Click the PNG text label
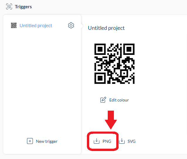187x159 pixels. pos(107,141)
